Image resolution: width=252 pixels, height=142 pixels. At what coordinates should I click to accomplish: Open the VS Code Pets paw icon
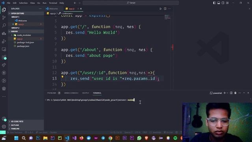tap(4, 88)
